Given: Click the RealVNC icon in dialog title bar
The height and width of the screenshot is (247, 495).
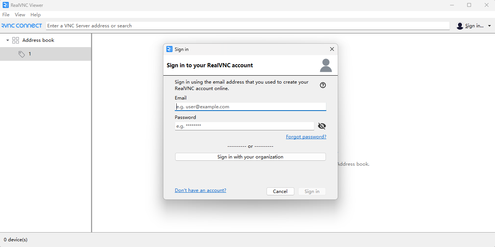Looking at the screenshot, I should click(169, 49).
